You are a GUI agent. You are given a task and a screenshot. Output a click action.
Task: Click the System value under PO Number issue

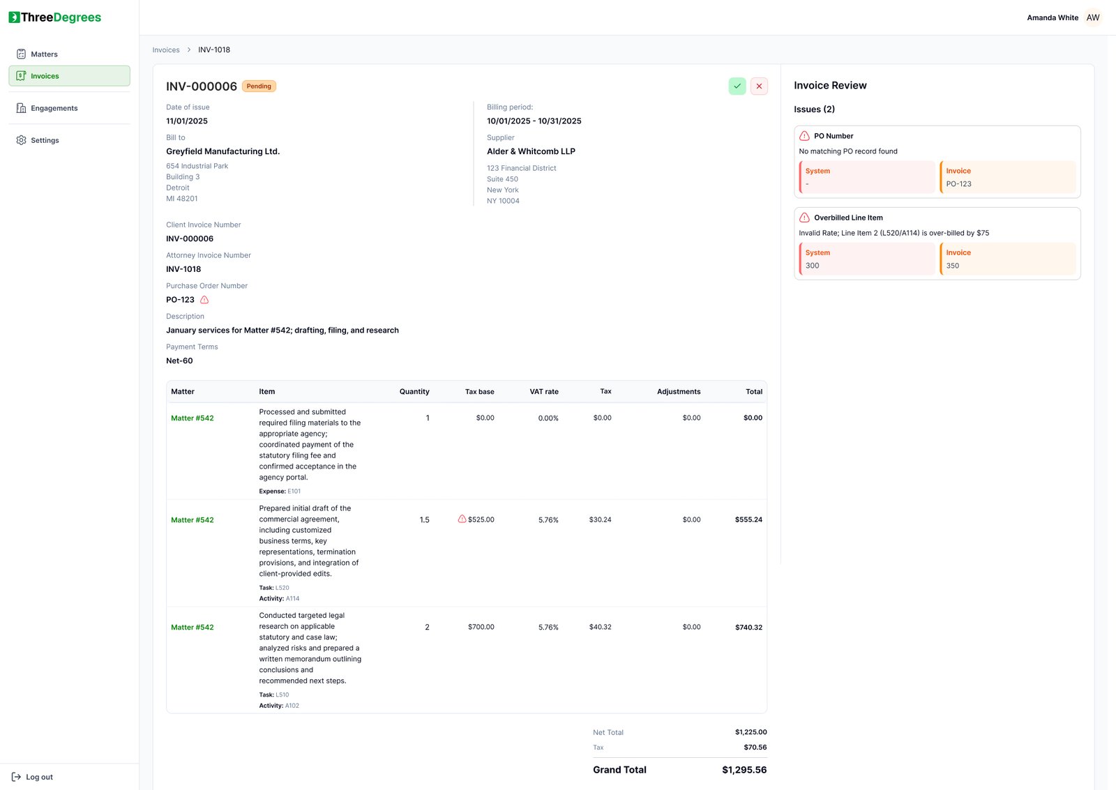tap(868, 176)
